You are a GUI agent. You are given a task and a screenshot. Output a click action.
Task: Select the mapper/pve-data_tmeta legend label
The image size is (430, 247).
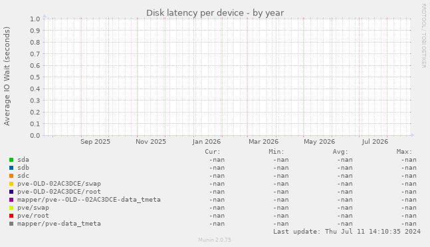[59, 224]
